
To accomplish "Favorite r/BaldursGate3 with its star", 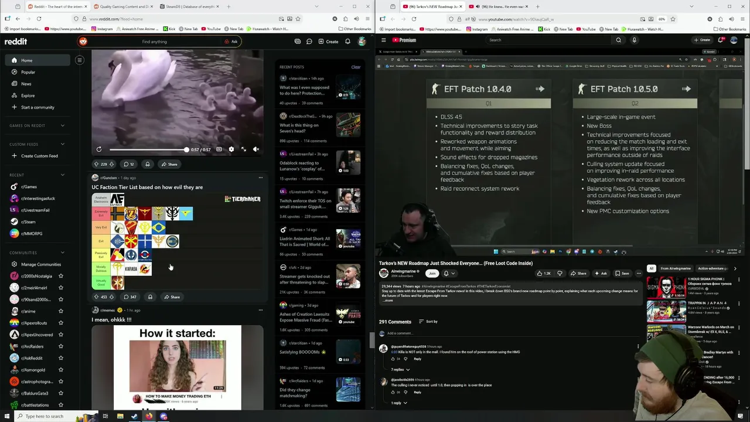I will [61, 393].
